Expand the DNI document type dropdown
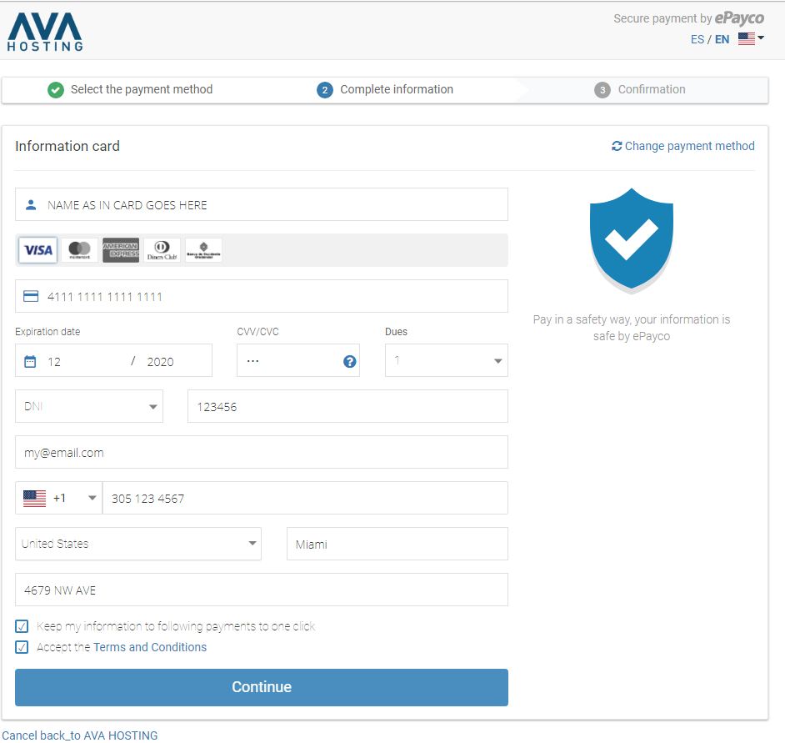785x743 pixels. coord(89,406)
